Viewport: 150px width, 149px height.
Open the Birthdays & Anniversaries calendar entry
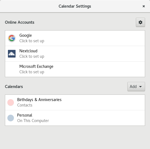click(75, 102)
